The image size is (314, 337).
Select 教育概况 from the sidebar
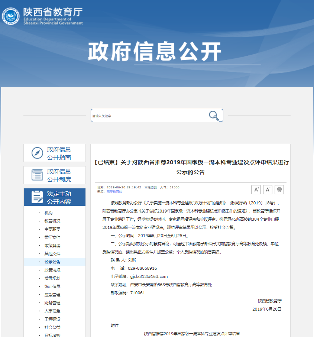pyautogui.click(x=52, y=221)
